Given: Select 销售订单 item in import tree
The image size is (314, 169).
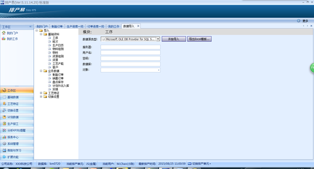Looking at the screenshot, I should pyautogui.click(x=58, y=78).
